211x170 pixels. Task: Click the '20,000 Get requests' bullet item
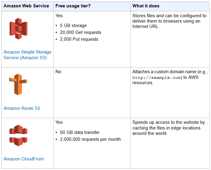80,32
